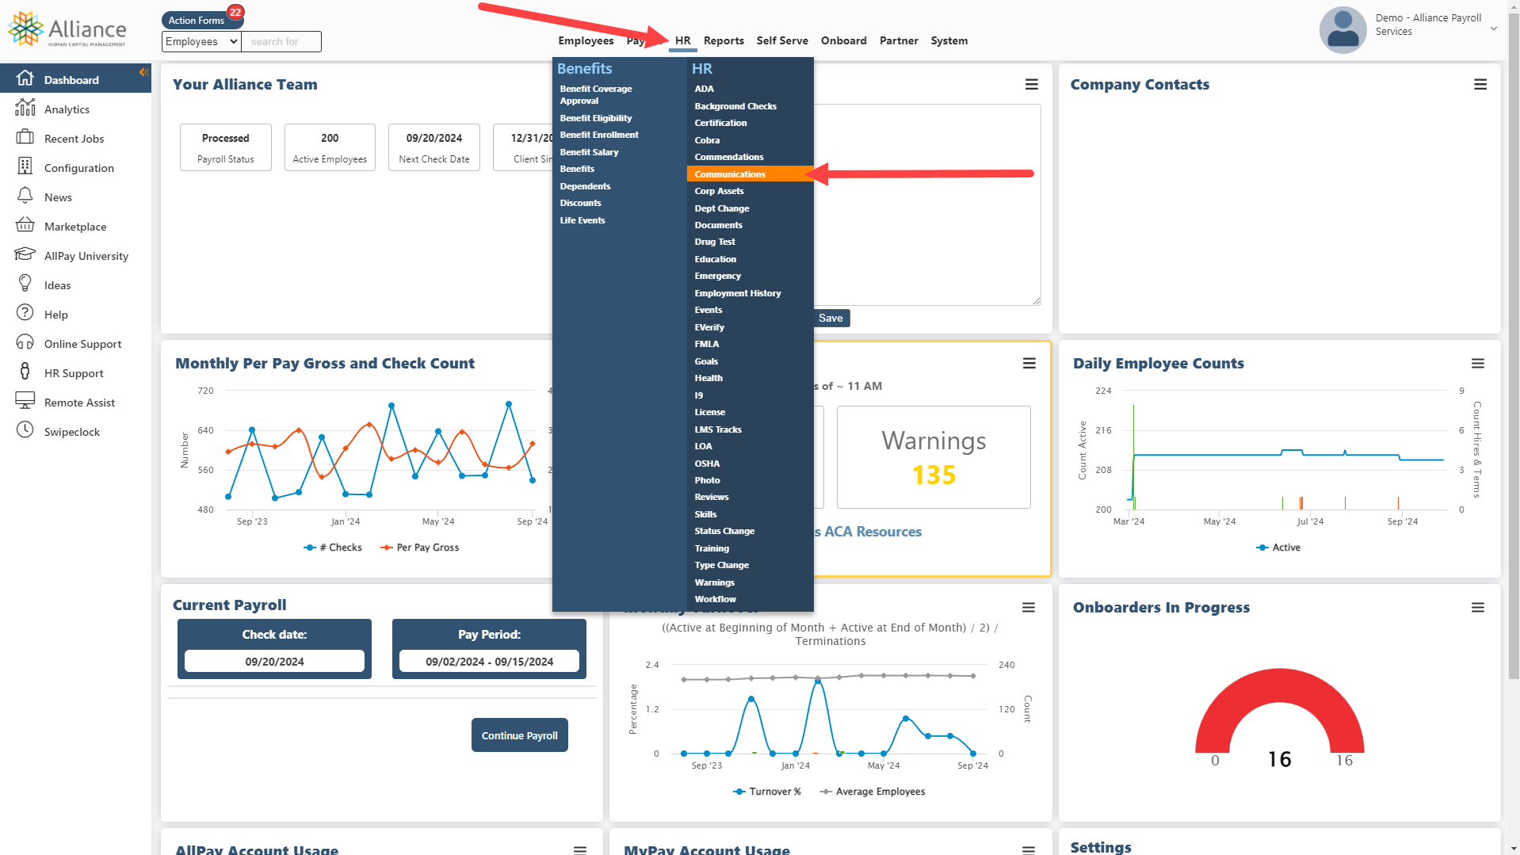Click the Pay Period date range field
The height and width of the screenshot is (855, 1520).
coord(489,661)
